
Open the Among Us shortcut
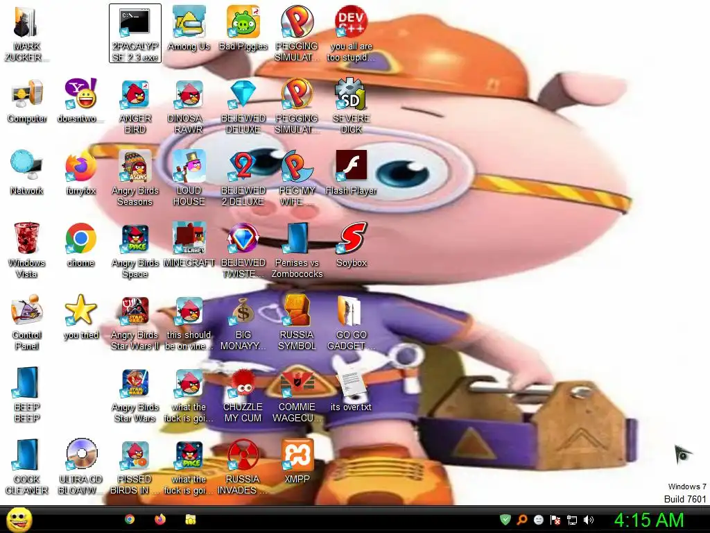point(189,28)
